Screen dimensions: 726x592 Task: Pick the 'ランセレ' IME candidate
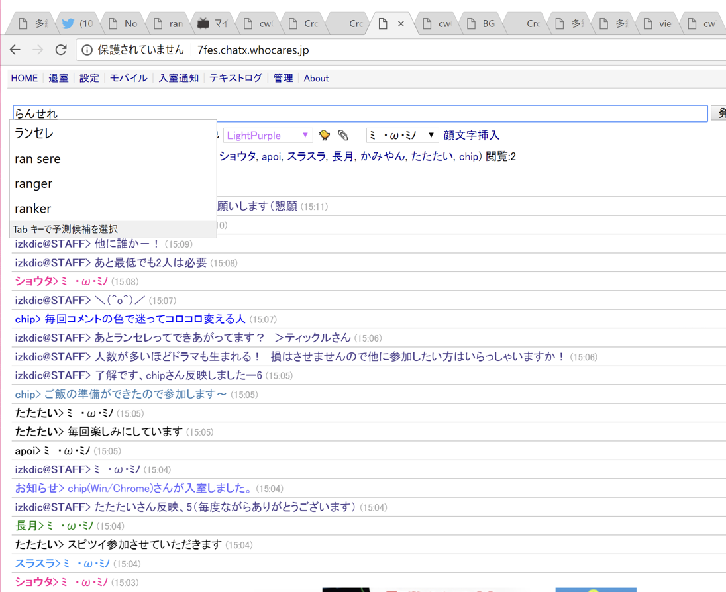click(34, 134)
